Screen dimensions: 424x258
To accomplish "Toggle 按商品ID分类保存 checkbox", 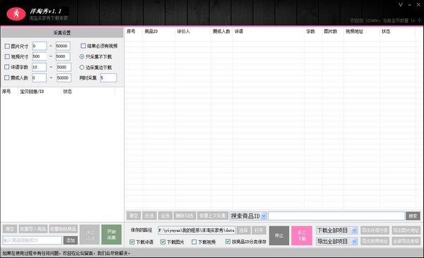I will pos(228,242).
